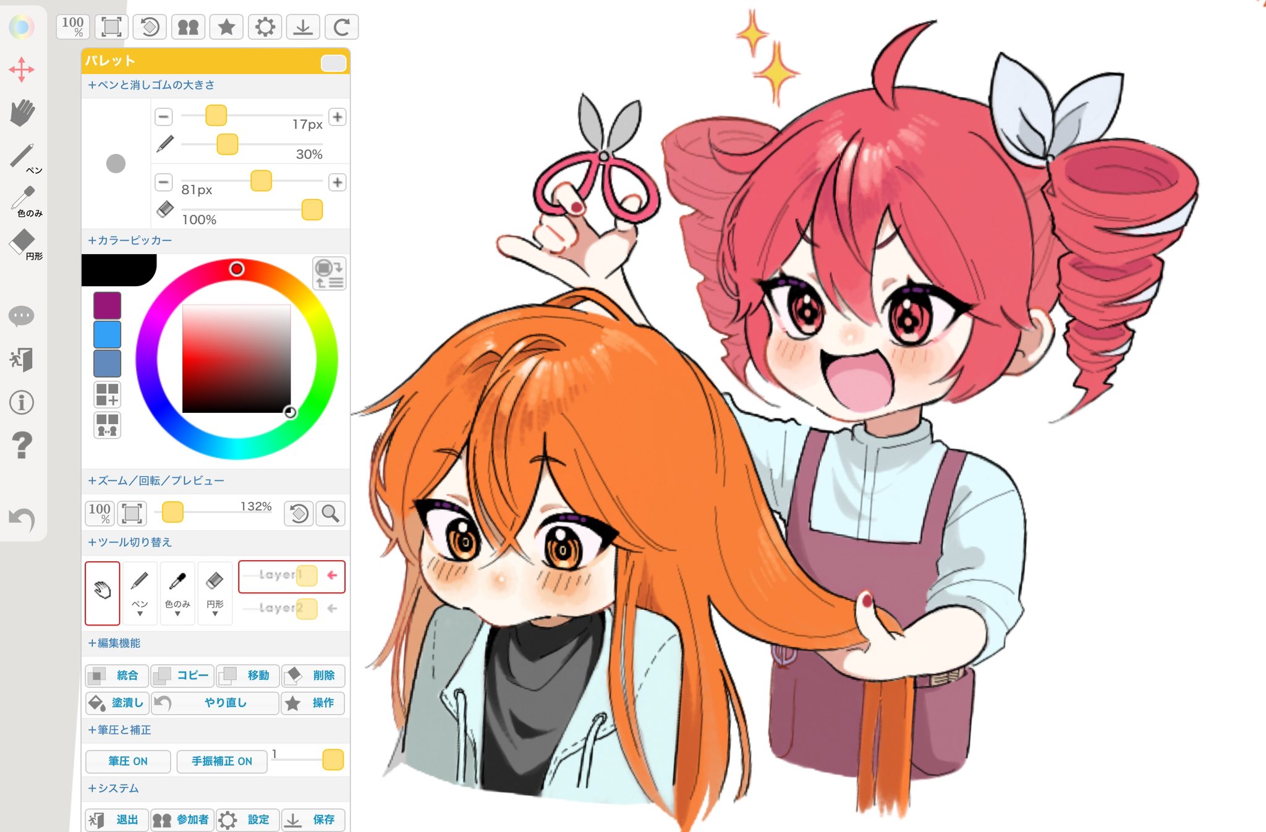The width and height of the screenshot is (1266, 832).
Task: Click the 統合 merge button
Action: (117, 676)
